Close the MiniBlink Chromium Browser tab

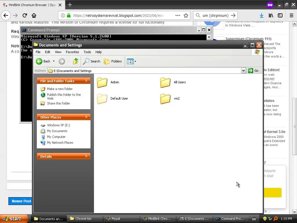[x=60, y=5]
